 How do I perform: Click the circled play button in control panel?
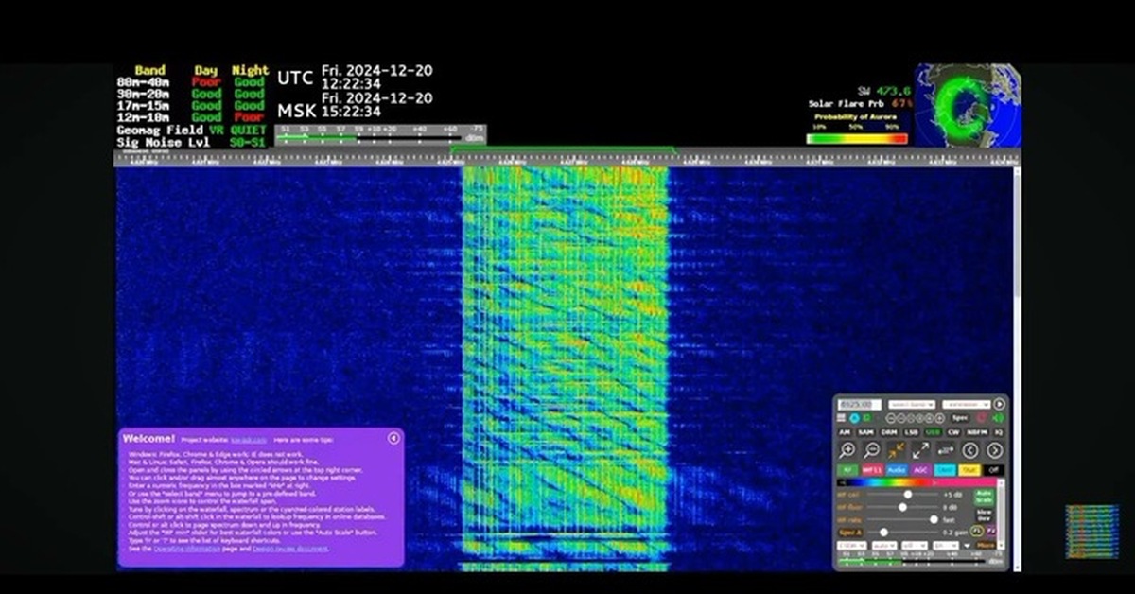[999, 404]
